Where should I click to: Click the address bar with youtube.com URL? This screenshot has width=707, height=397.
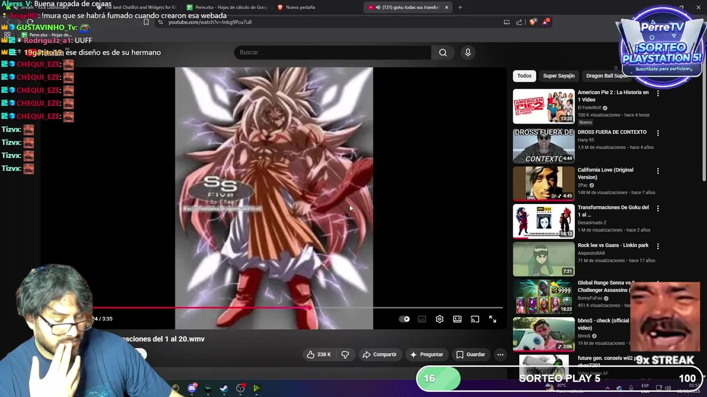pyautogui.click(x=326, y=22)
